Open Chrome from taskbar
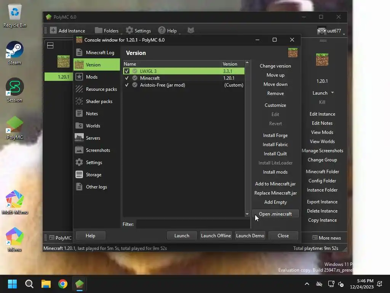390x293 pixels. coord(63,284)
